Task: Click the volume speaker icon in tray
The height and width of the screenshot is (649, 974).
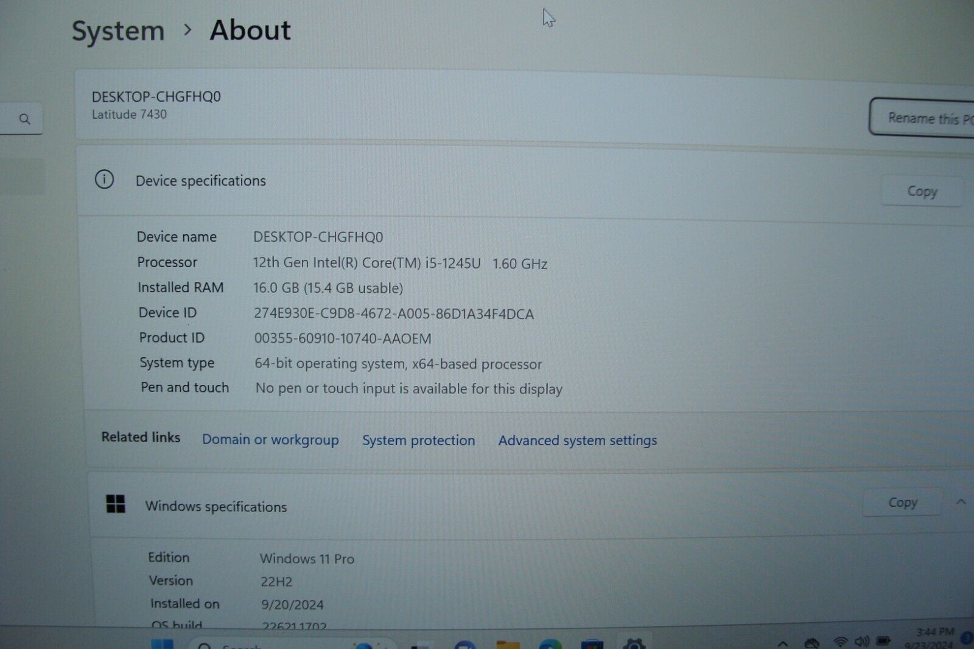Action: pyautogui.click(x=861, y=642)
